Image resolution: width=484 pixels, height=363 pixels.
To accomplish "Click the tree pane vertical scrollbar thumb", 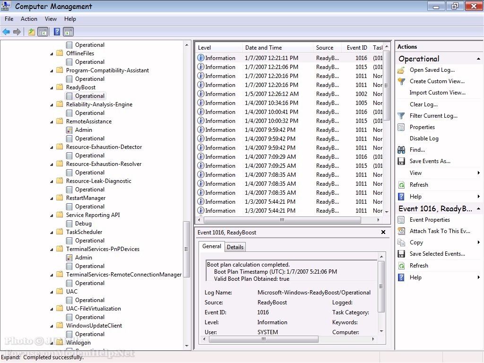I will point(186,249).
